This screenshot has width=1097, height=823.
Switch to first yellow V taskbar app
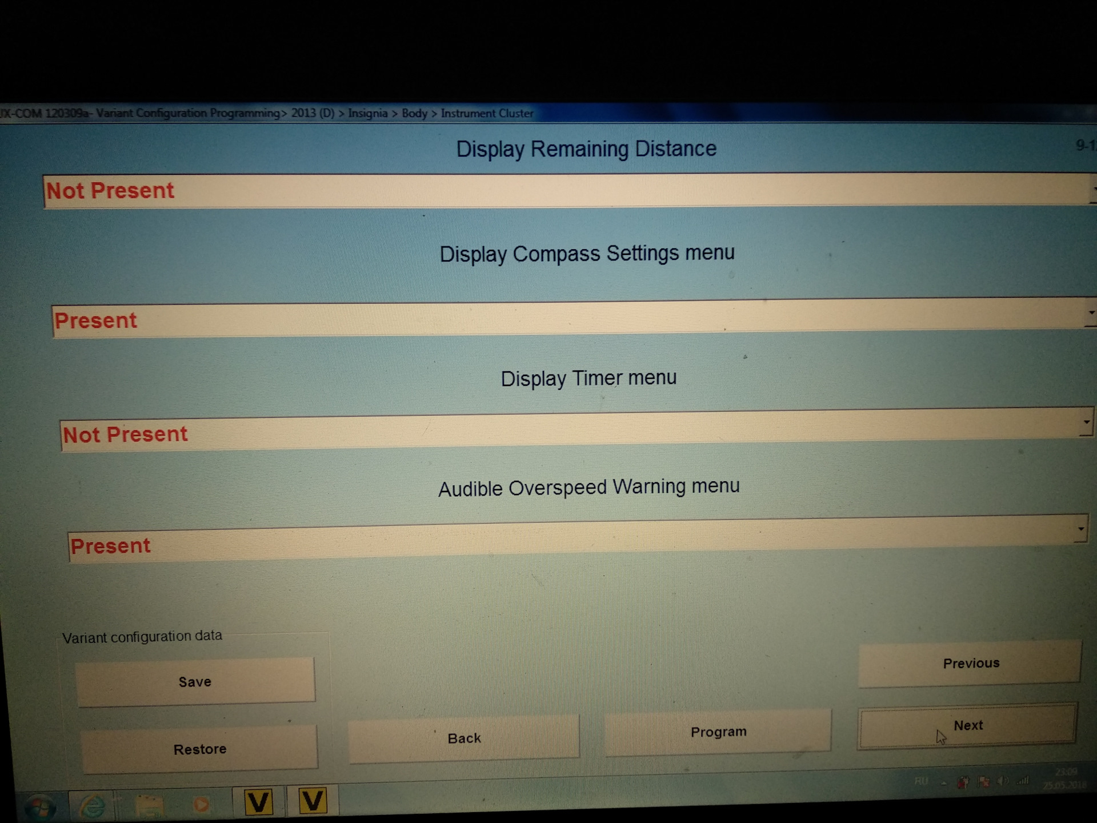coord(258,801)
